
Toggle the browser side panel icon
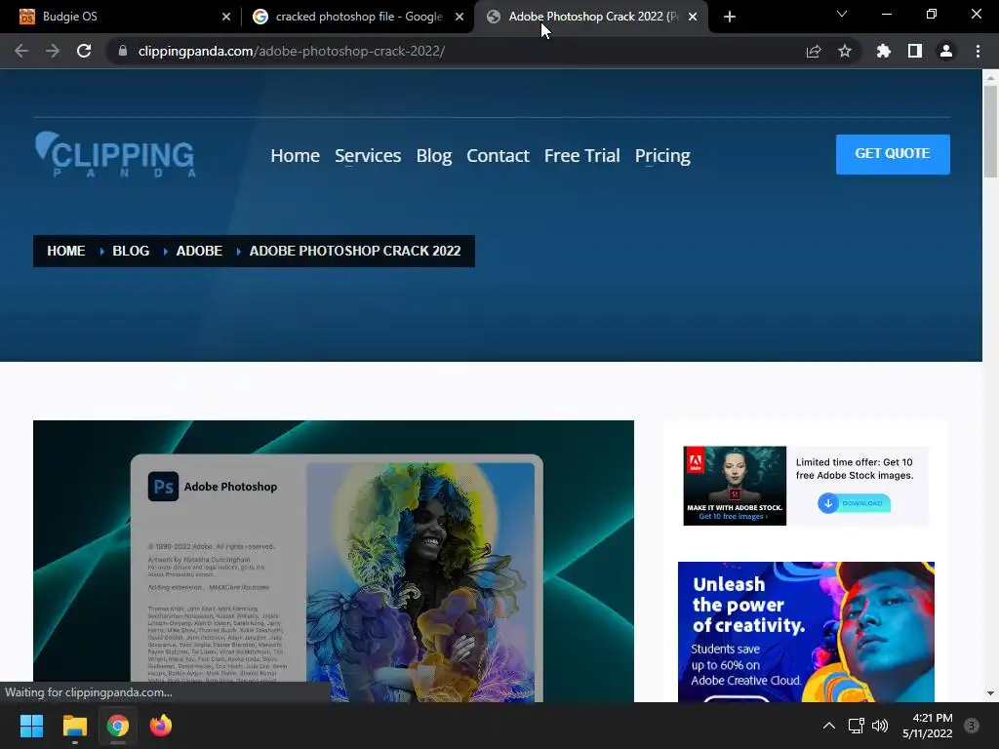click(915, 51)
